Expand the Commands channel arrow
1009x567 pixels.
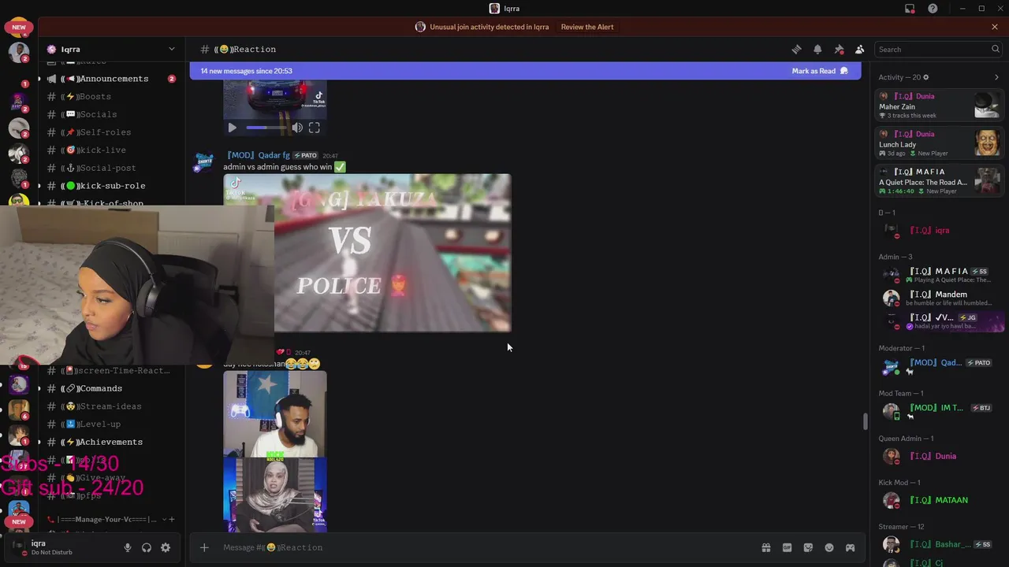click(x=39, y=388)
